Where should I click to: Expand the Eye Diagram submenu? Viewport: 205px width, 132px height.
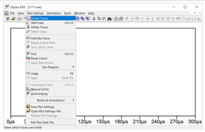[x=51, y=67]
